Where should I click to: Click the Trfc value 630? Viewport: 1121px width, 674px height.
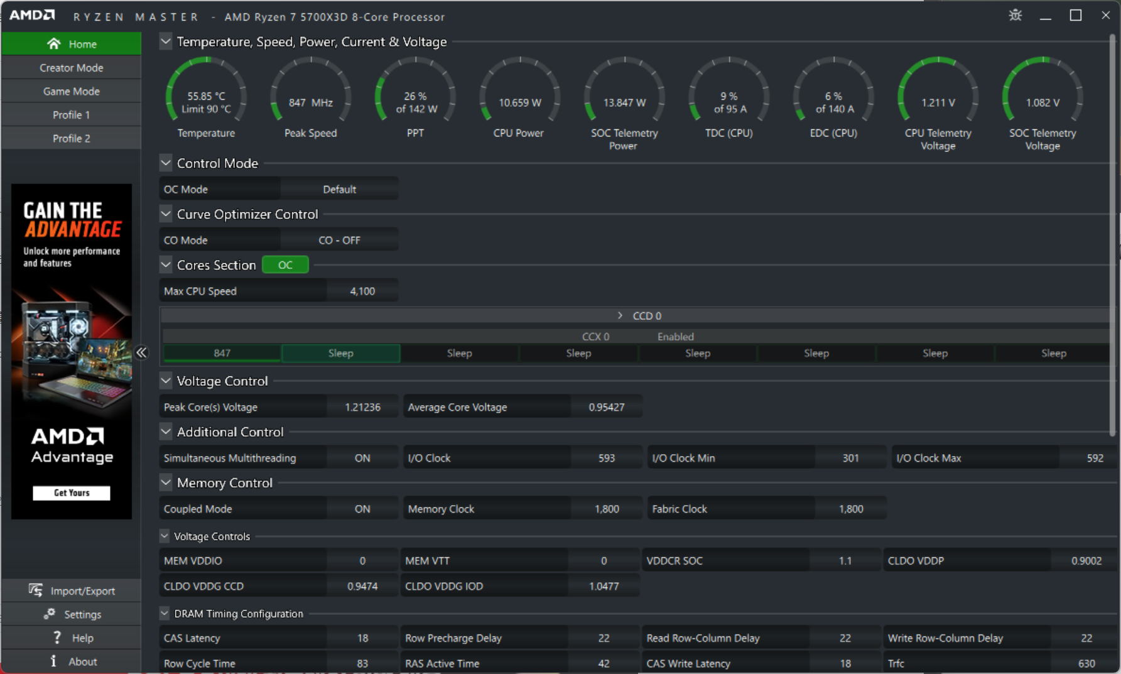(1086, 663)
